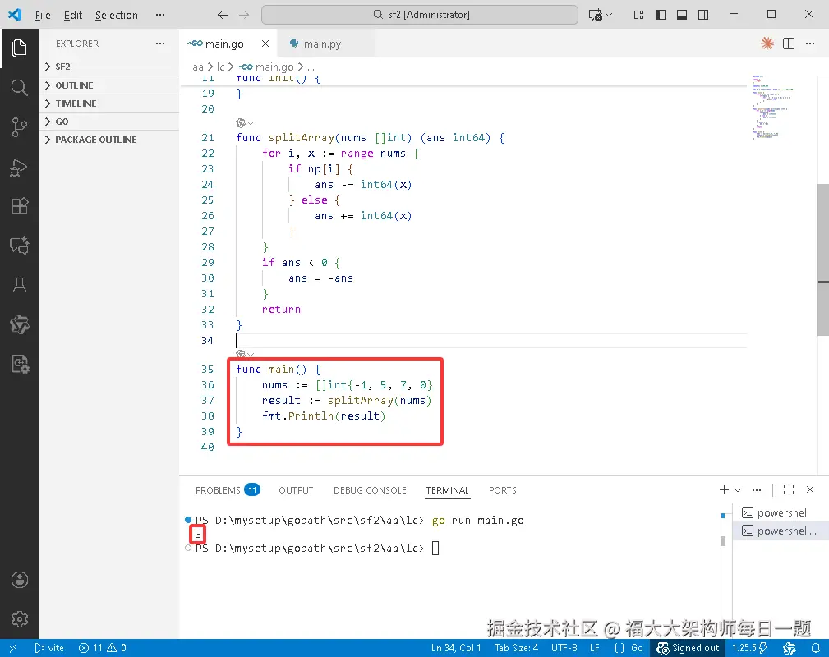Viewport: 829px width, 657px height.
Task: Split the editor to the right
Action: coord(788,44)
